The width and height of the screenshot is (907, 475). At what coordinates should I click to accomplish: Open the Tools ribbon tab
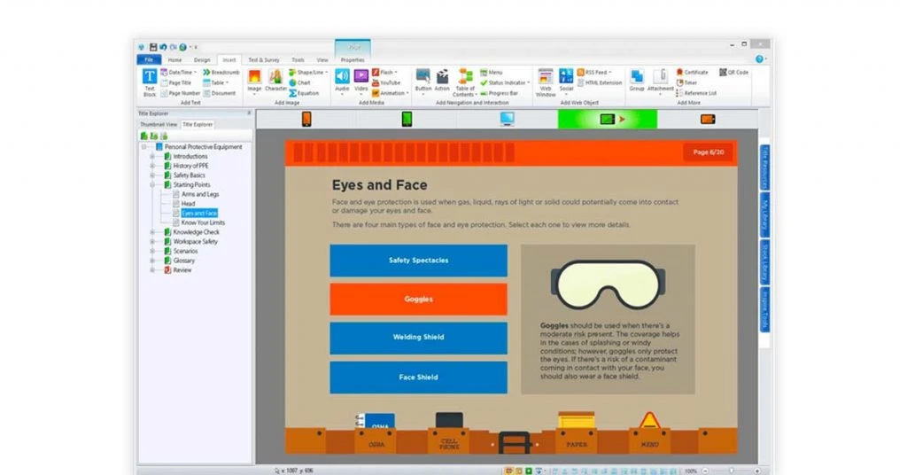click(298, 59)
